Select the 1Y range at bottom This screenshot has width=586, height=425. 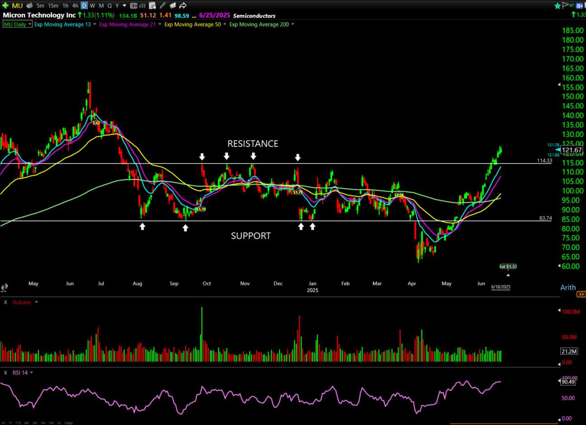pos(10,423)
